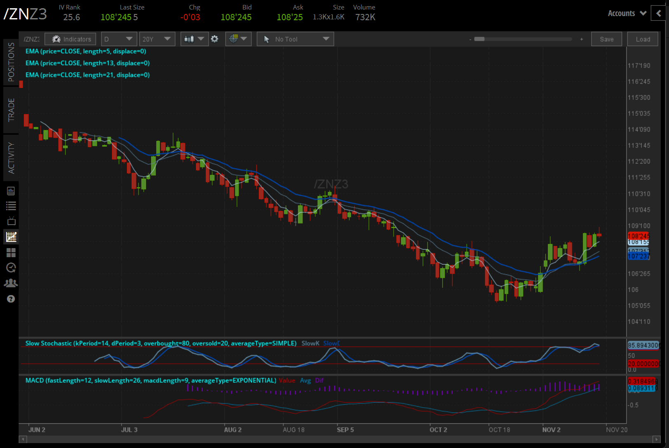
Task: Switch to the Activity tab
Action: (11, 158)
